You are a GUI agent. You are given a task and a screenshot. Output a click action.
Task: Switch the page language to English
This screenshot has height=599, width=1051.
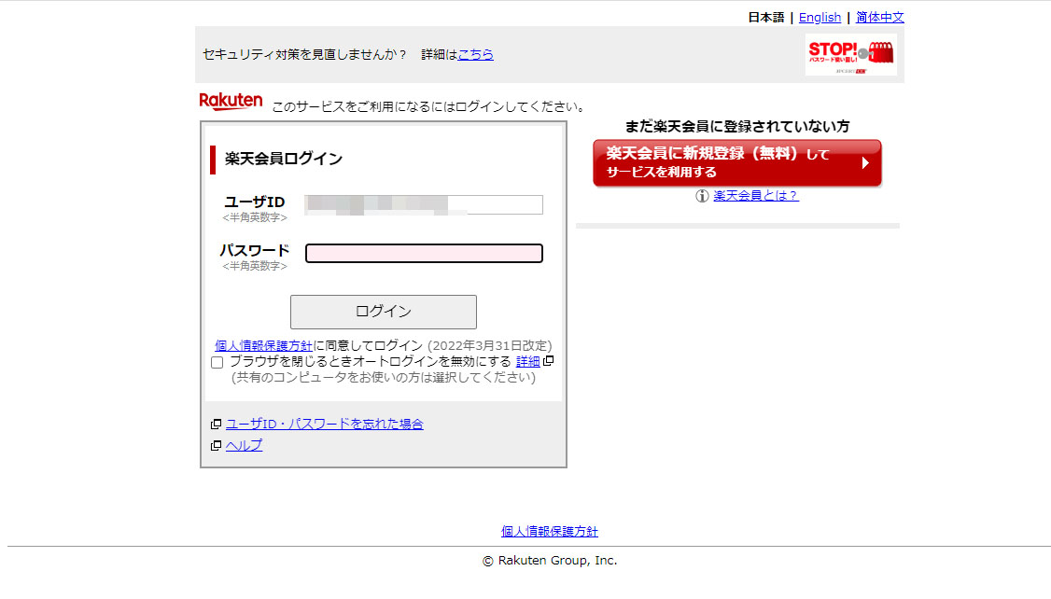pos(820,17)
